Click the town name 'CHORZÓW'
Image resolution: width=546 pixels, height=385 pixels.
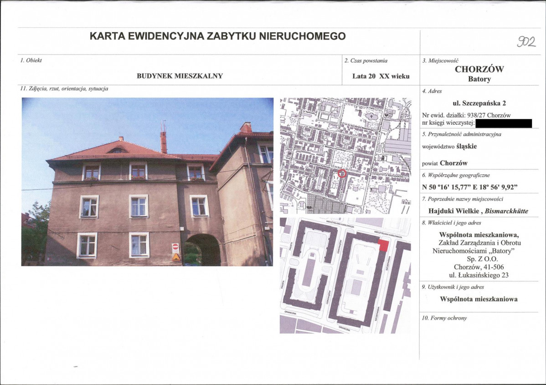click(479, 69)
